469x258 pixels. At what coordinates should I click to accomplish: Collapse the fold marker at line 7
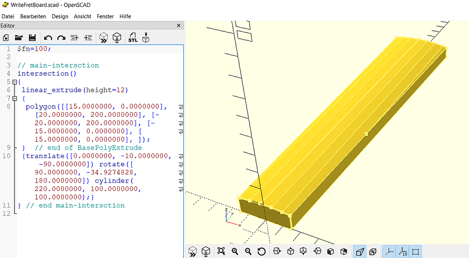pos(14,98)
